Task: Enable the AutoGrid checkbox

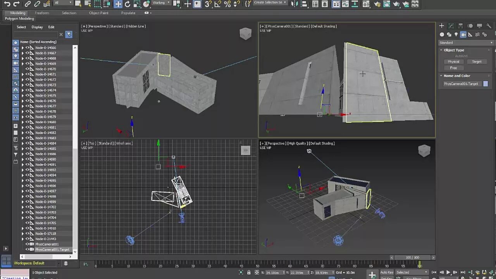Action: pyautogui.click(x=462, y=56)
